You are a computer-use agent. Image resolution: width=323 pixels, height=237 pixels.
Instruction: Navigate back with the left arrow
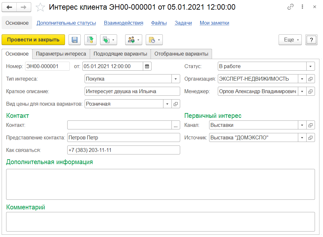pyautogui.click(x=9, y=7)
